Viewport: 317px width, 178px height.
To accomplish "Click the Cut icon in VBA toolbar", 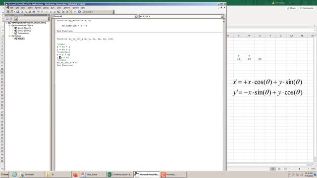I will tap(22, 12).
